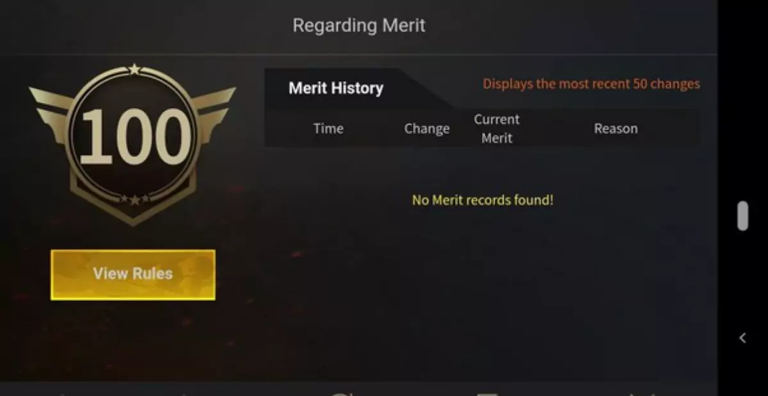Click the Reason column header
Image resolution: width=768 pixels, height=396 pixels.
[616, 128]
